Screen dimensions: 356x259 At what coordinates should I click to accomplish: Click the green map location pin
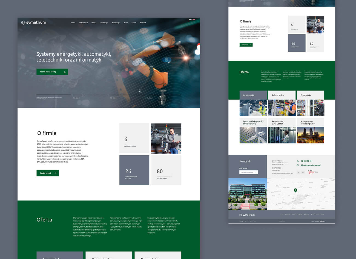tap(295, 190)
